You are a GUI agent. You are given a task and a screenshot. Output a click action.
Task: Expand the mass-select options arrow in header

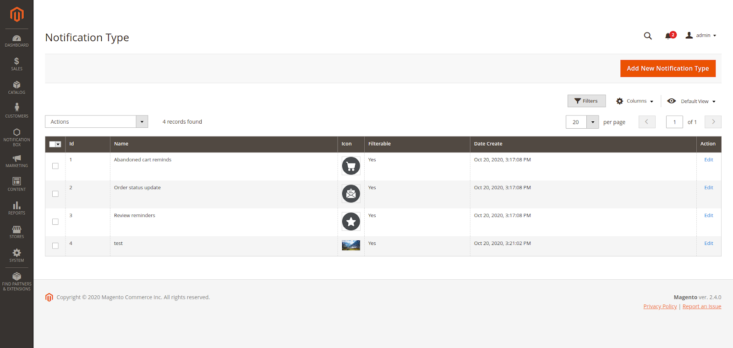pos(58,144)
